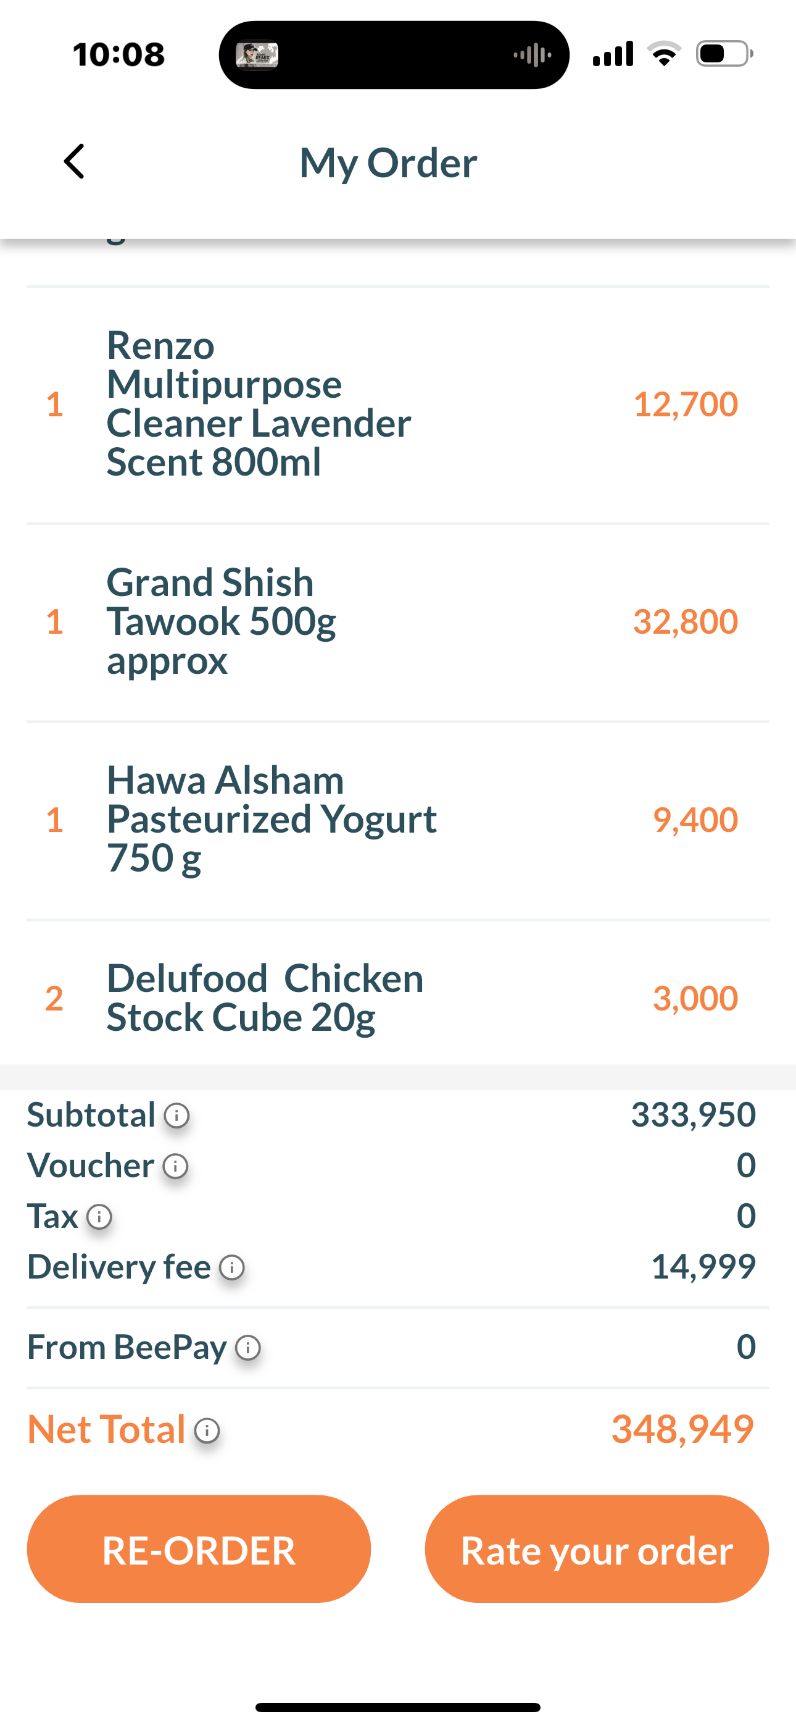The height and width of the screenshot is (1727, 796).
Task: Tap the audio waveform icon in Dynamic Island
Action: click(x=532, y=54)
